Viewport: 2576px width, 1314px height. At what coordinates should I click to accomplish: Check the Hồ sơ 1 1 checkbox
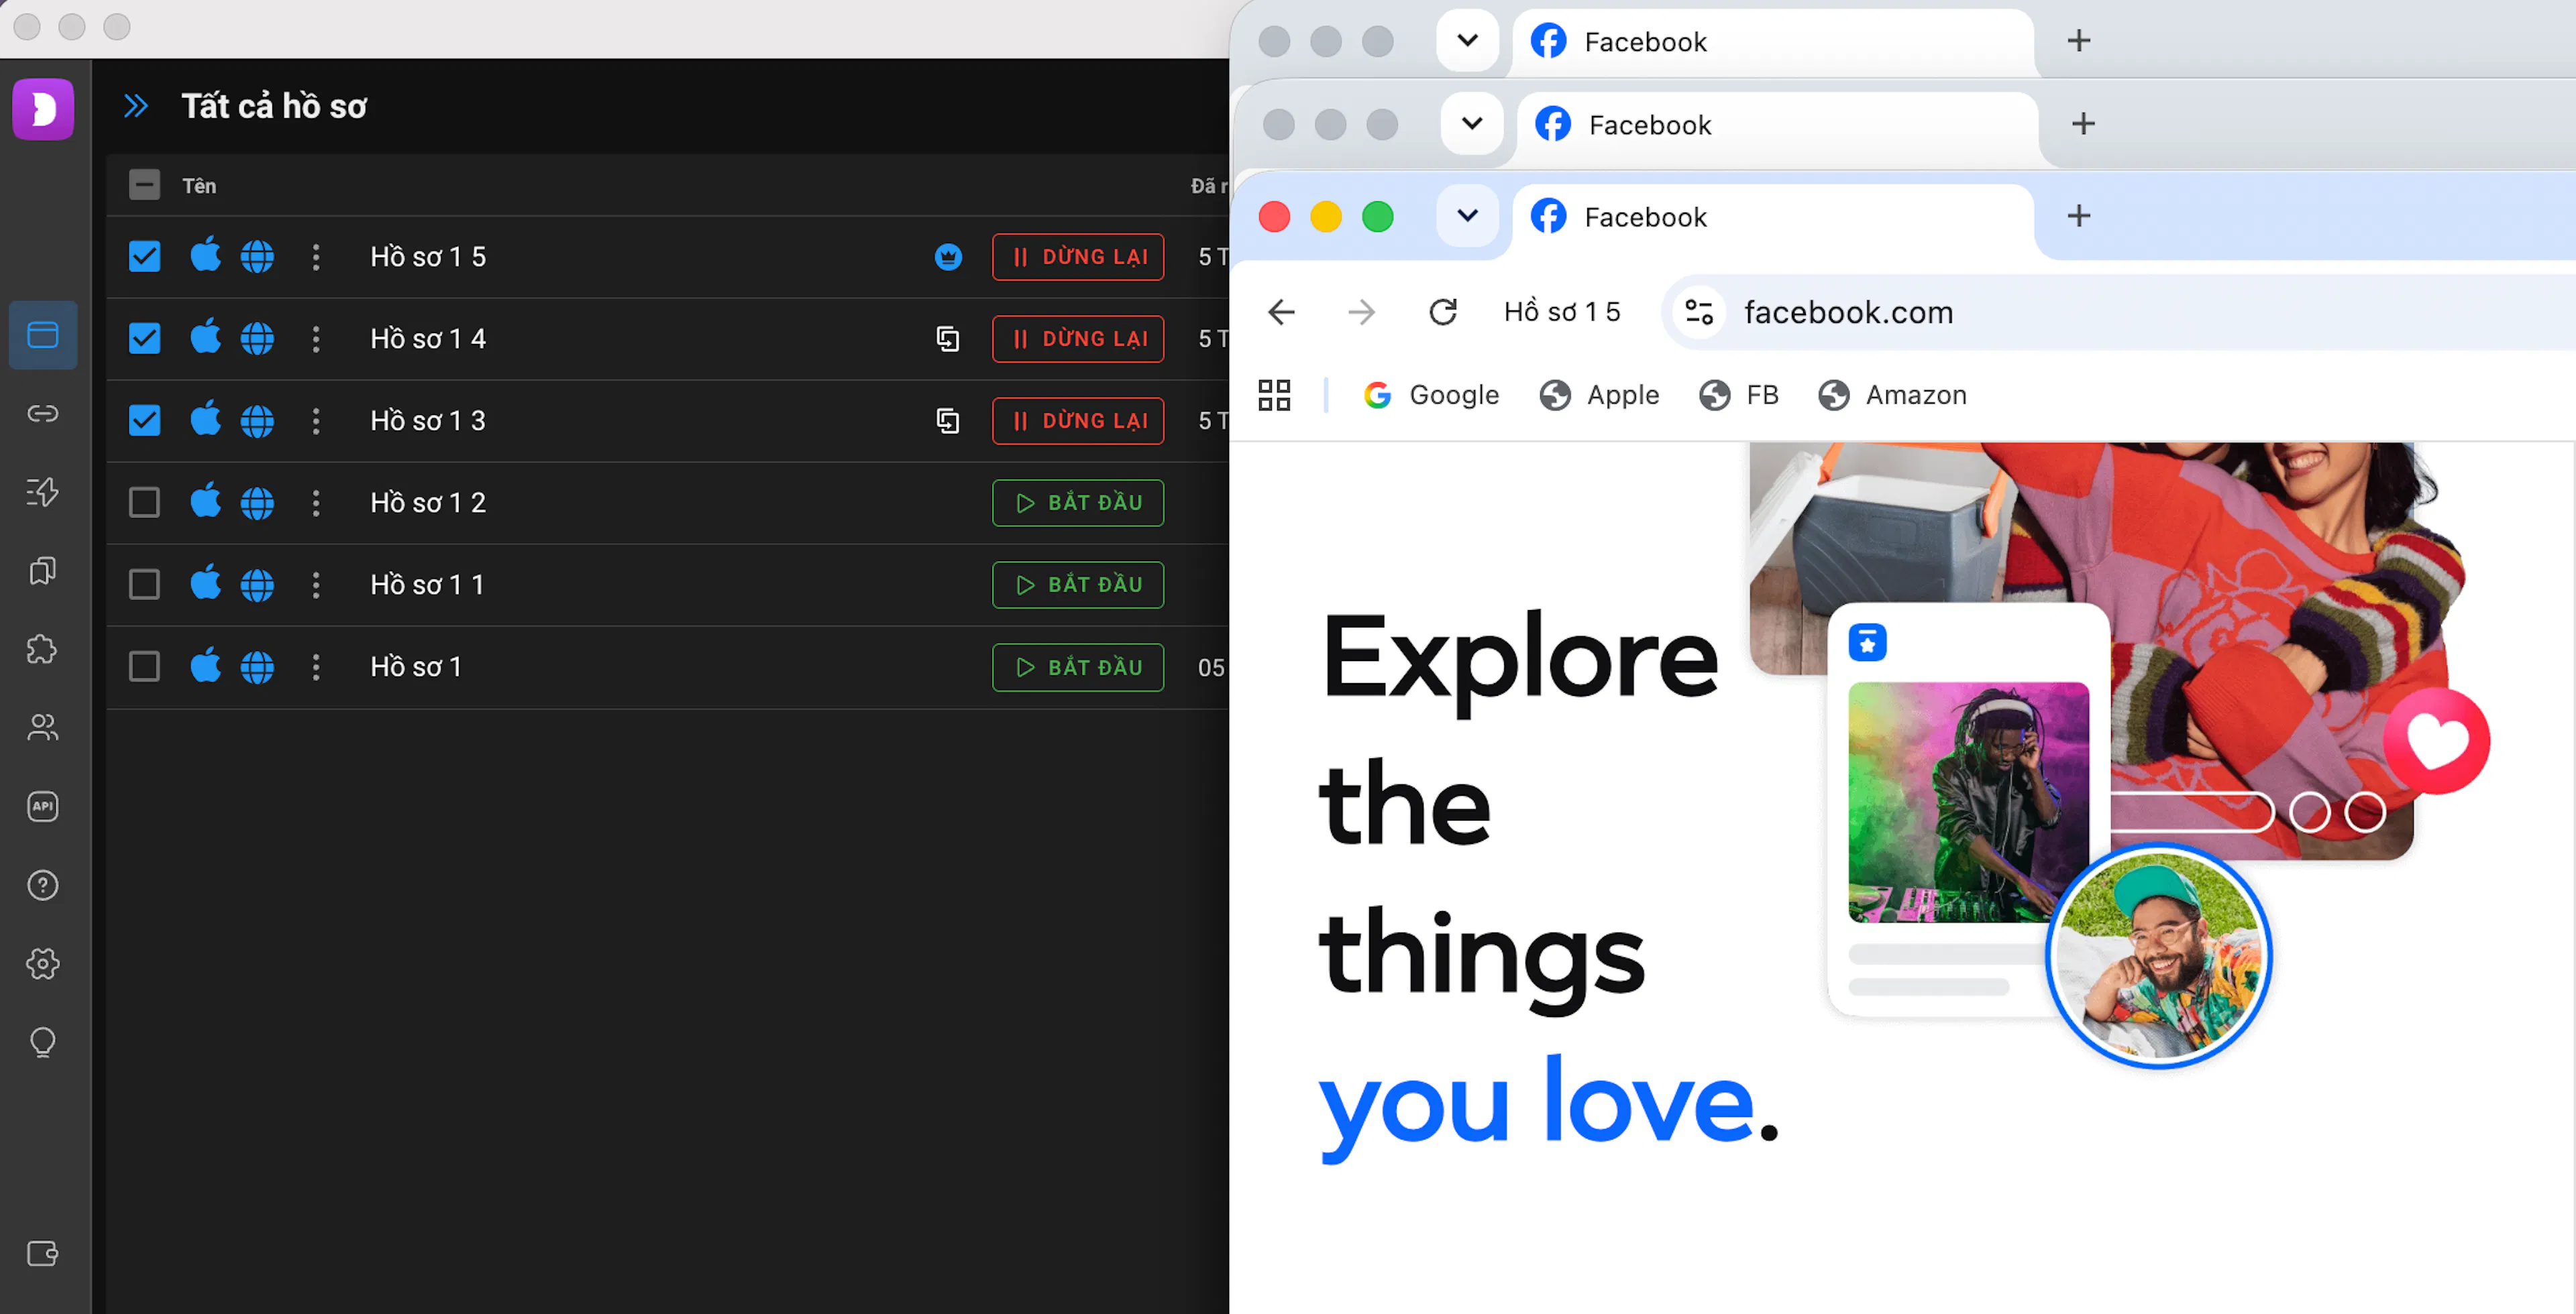pos(145,585)
